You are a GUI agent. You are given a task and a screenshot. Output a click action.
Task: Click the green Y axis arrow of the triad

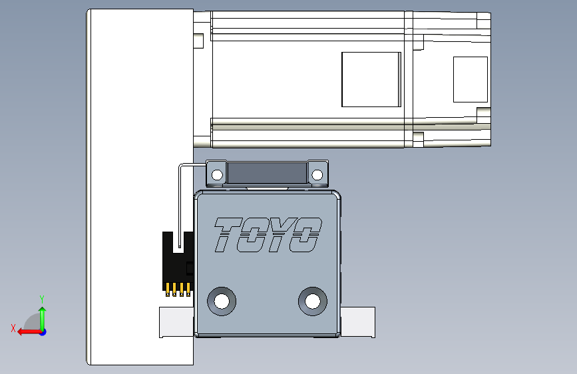[43, 318]
